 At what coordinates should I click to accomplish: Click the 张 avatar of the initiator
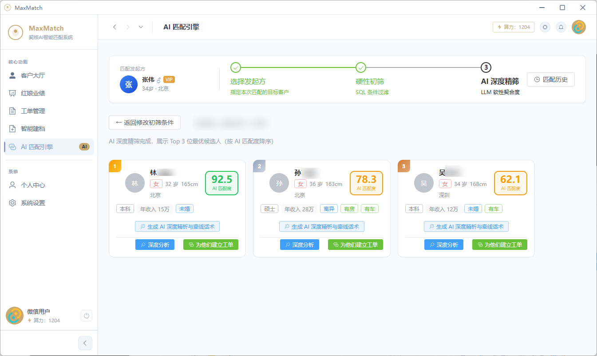[129, 84]
